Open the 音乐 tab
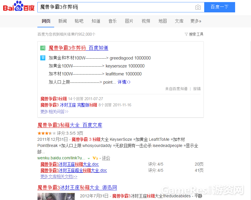251x200 pixels. point(112,21)
